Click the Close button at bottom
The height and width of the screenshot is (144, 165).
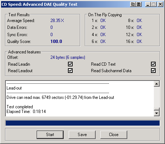[x=114, y=135]
